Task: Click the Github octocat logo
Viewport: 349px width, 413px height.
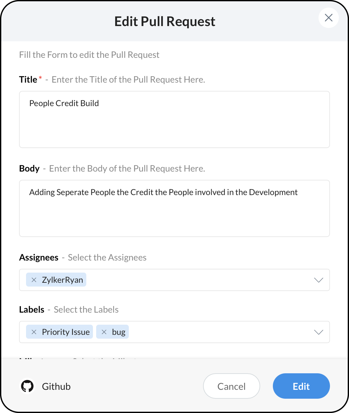Action: pyautogui.click(x=27, y=386)
